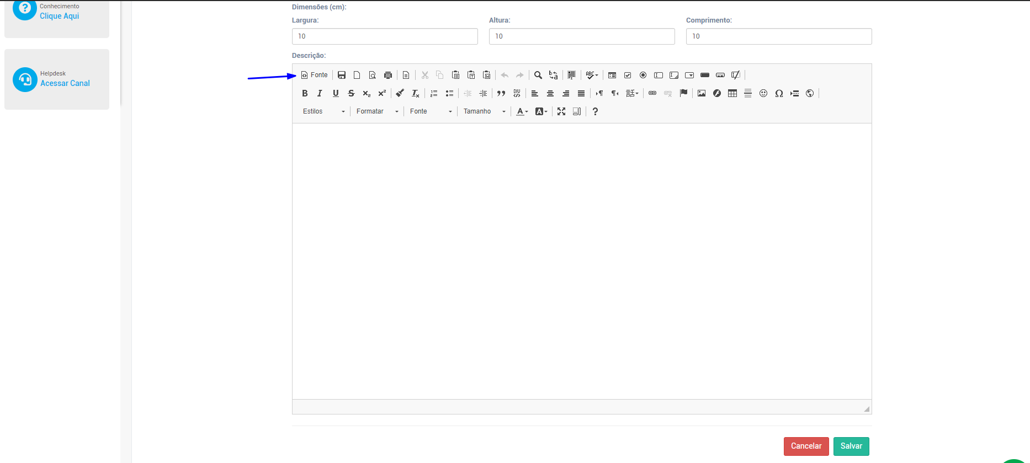This screenshot has width=1030, height=463.
Task: Set text direction left to right
Action: (599, 93)
